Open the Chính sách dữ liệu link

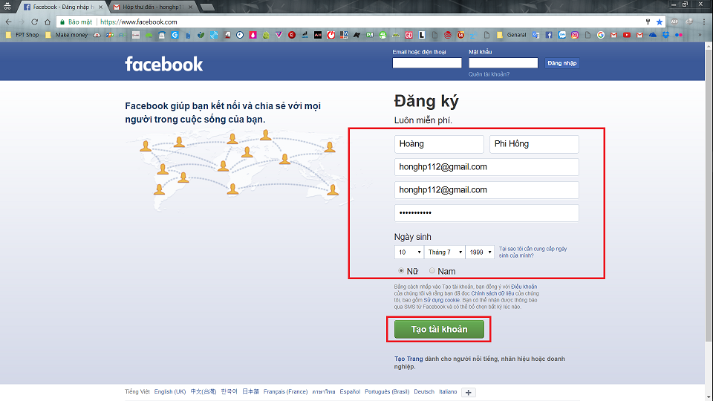coord(492,294)
